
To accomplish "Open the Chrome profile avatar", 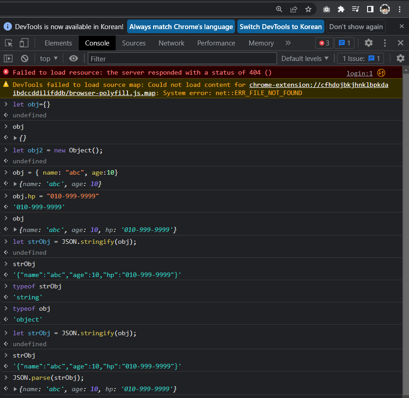I will (384, 9).
